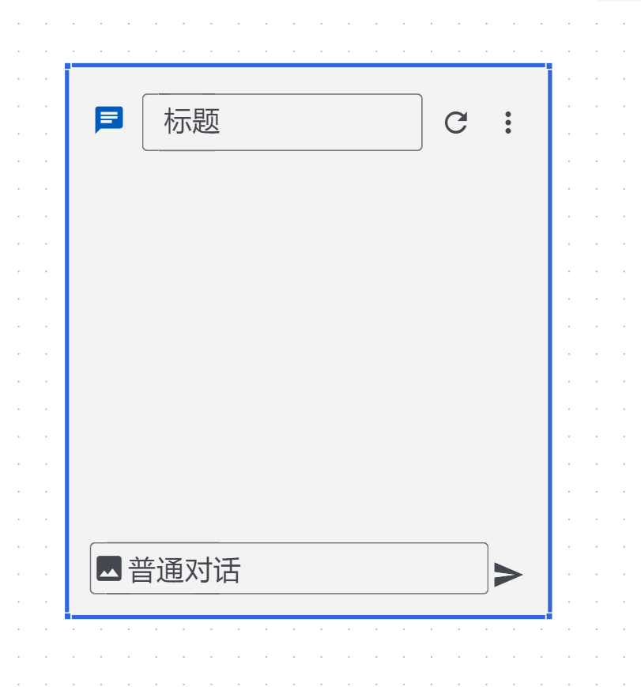Click the empty conversation area of the widget
Viewport: 641px width, 687px height.
[308, 346]
